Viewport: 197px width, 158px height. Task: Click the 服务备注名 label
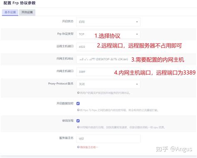66,138
